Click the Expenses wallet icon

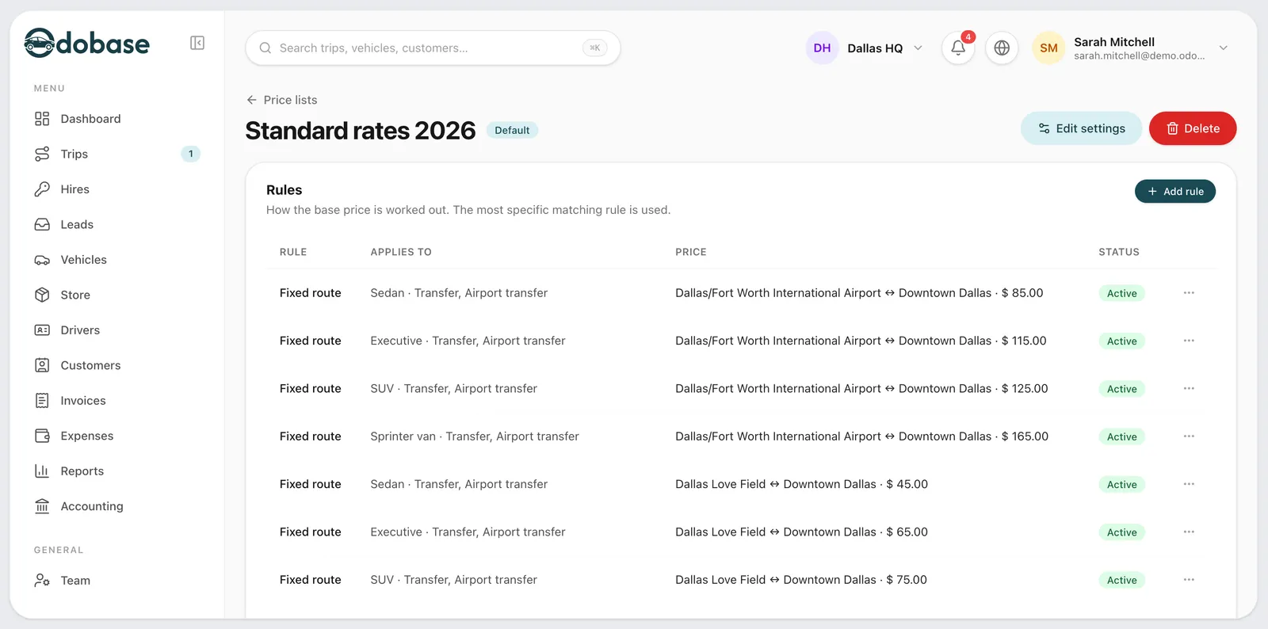point(42,436)
